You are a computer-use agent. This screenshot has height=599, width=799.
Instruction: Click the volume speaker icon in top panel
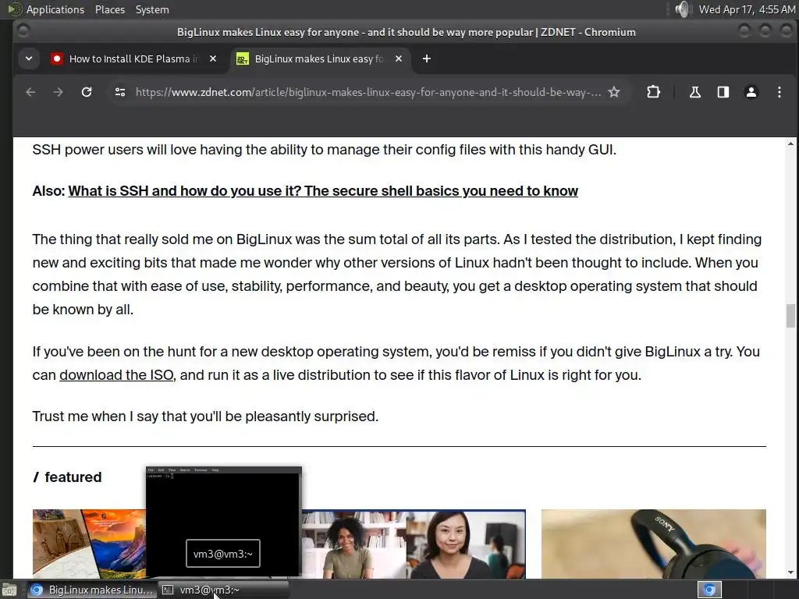point(682,9)
